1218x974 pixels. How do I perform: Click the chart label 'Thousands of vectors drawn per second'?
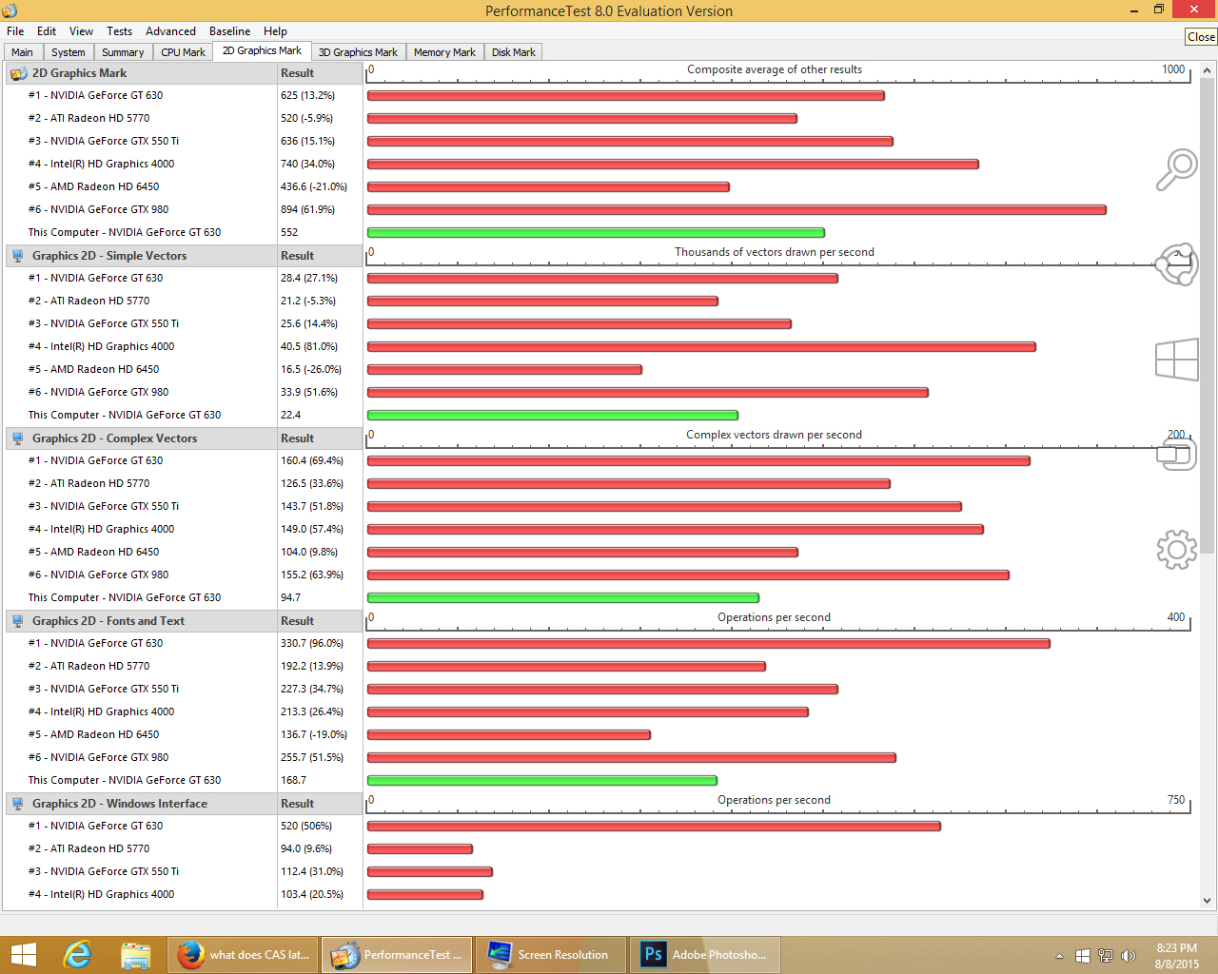775,252
